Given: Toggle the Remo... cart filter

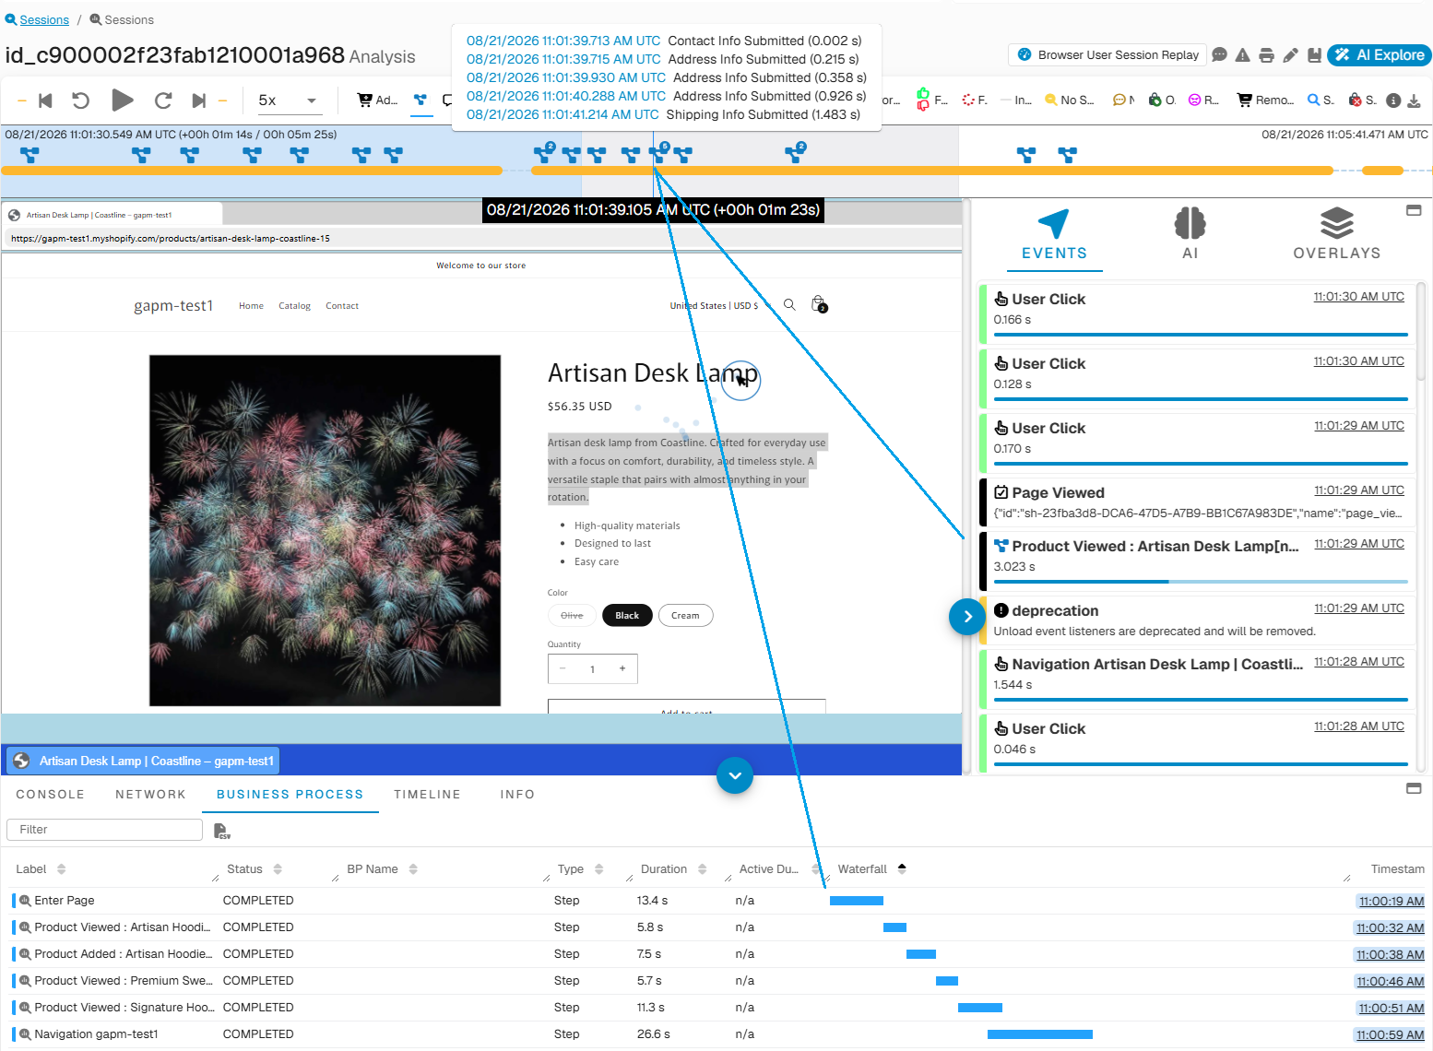Looking at the screenshot, I should (x=1265, y=100).
